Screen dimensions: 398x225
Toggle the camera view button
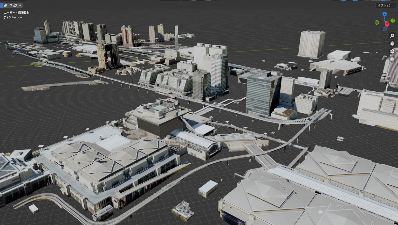392,51
